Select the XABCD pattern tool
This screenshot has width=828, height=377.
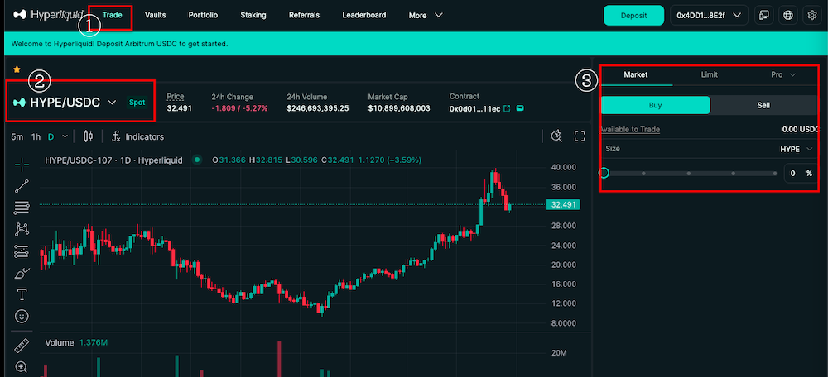pos(22,229)
